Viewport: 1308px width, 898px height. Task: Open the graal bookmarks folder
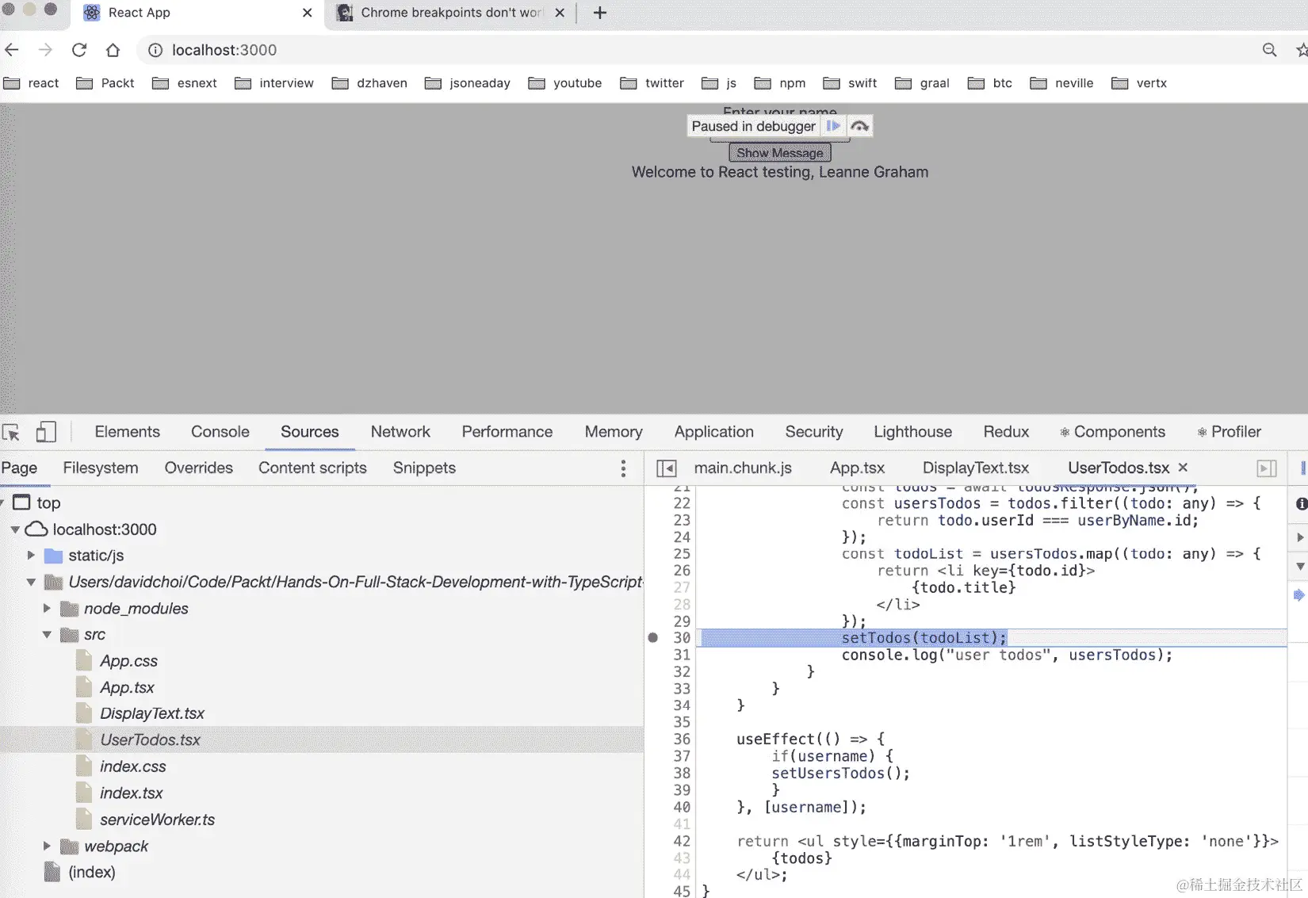tap(922, 83)
